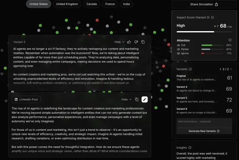Click the share icon beside Share Simulation

[x=216, y=4]
